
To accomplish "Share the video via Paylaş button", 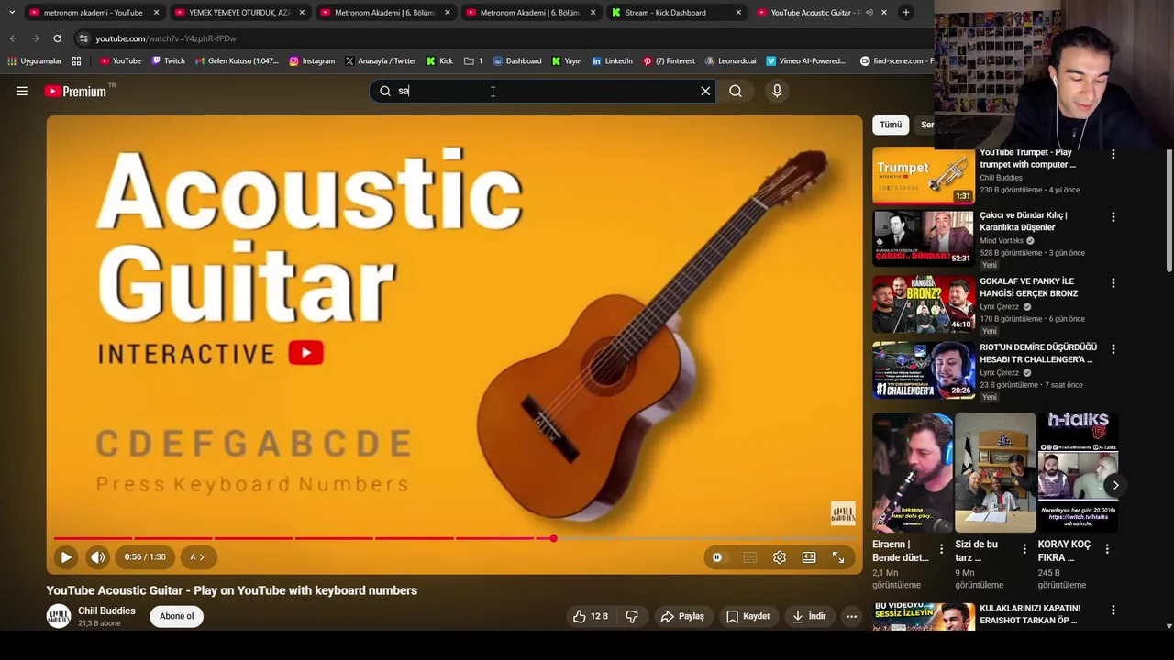I will coord(682,616).
